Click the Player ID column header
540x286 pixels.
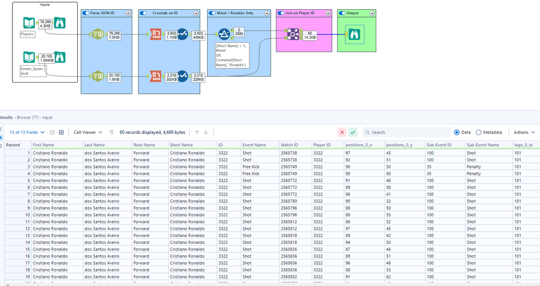coord(328,145)
